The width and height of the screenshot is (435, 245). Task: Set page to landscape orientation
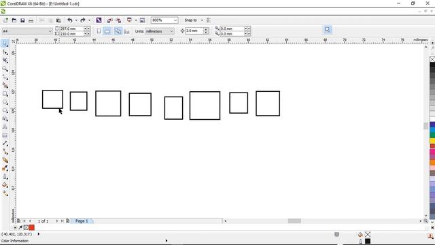[107, 31]
